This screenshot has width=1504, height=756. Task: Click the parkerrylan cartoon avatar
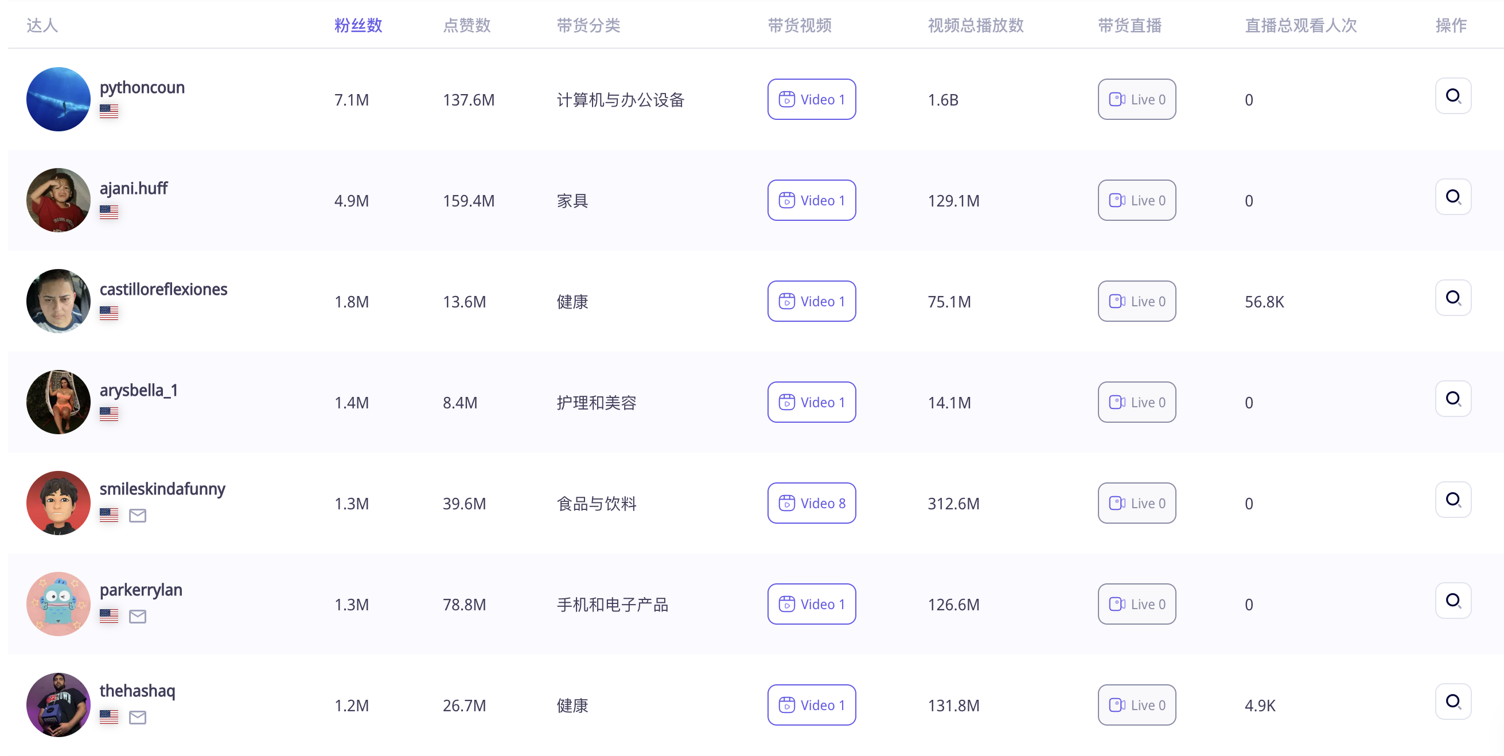pos(59,604)
